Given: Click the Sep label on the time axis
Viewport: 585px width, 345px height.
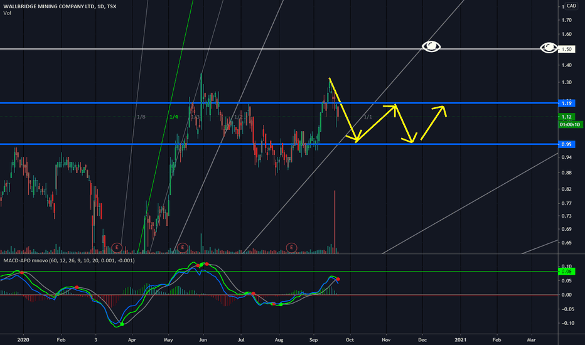Looking at the screenshot, I should (314, 340).
